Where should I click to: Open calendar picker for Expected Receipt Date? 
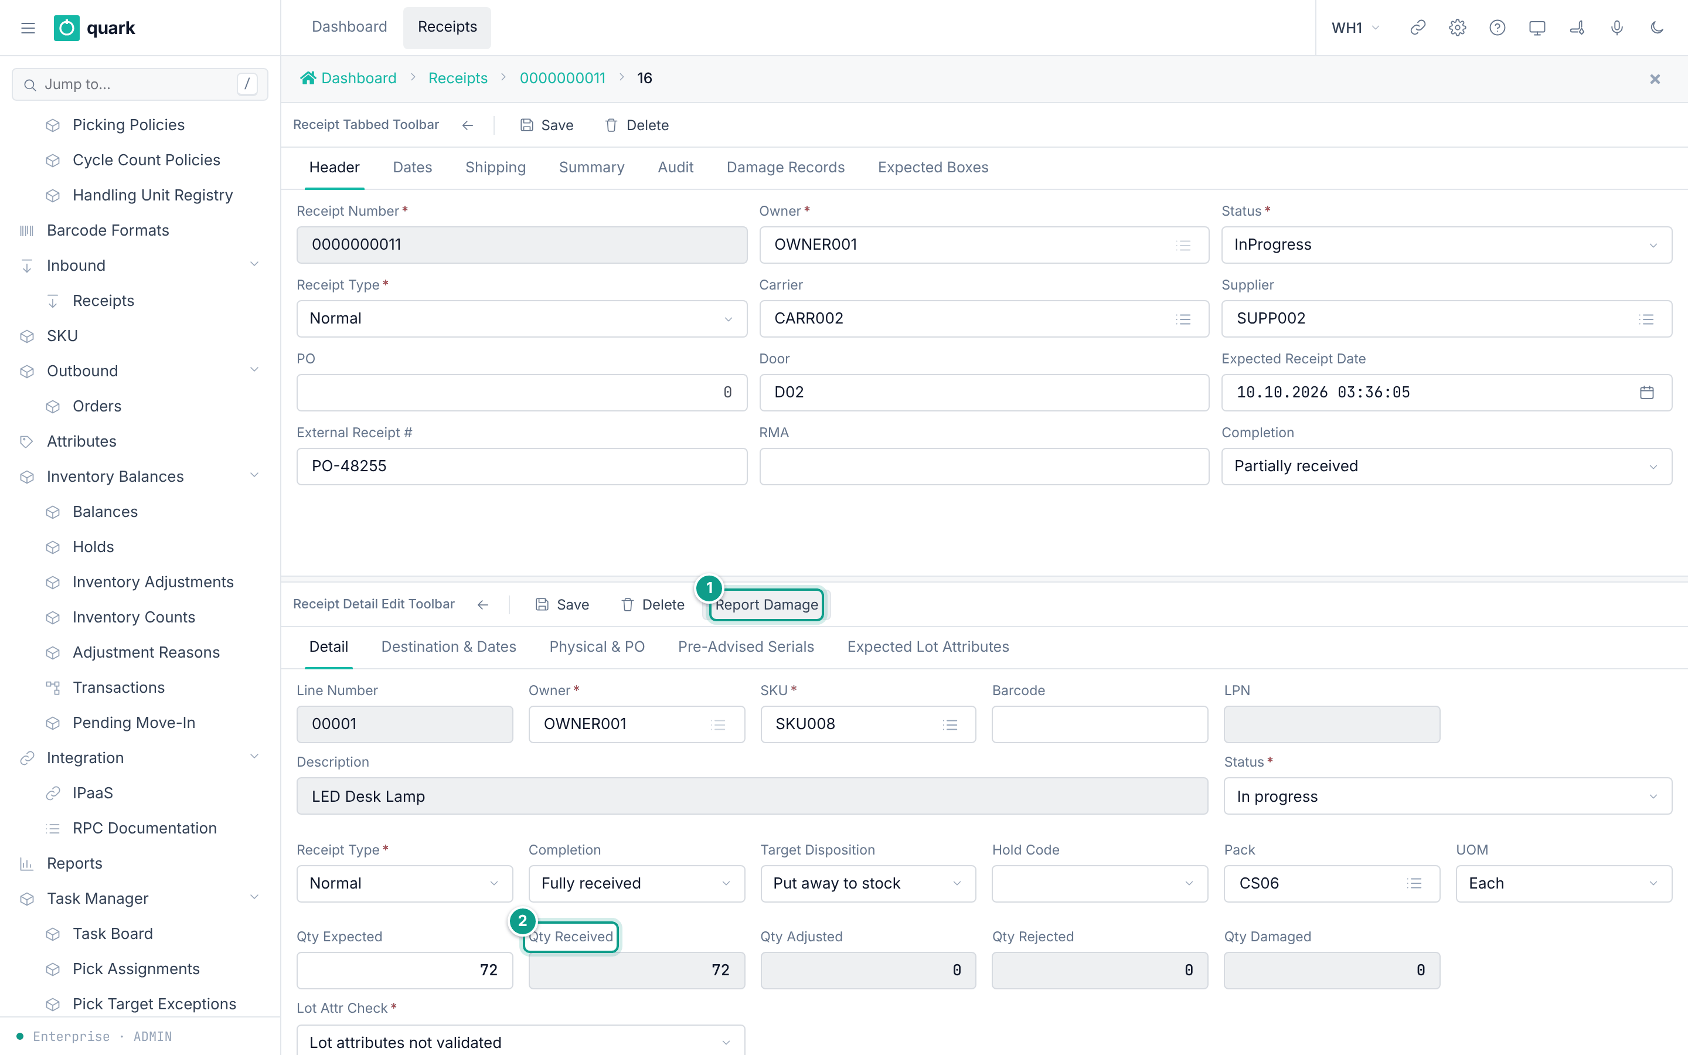(x=1646, y=392)
